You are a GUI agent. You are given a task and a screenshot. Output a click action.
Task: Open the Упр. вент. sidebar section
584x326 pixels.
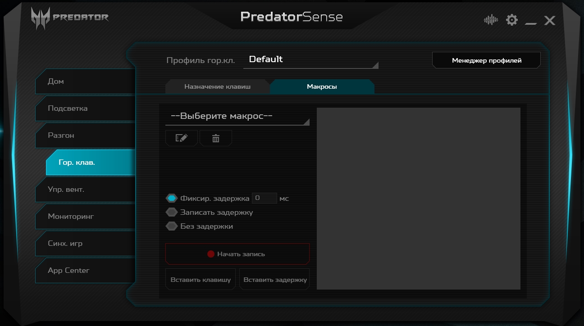[85, 190]
